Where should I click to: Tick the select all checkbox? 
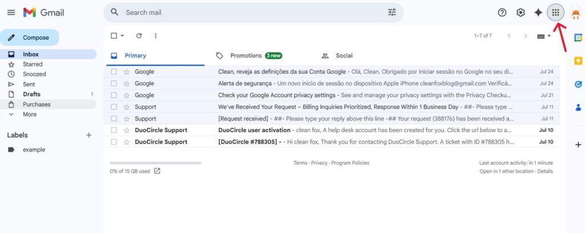coord(114,36)
